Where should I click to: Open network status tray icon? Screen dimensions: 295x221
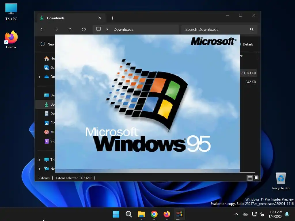(x=254, y=214)
